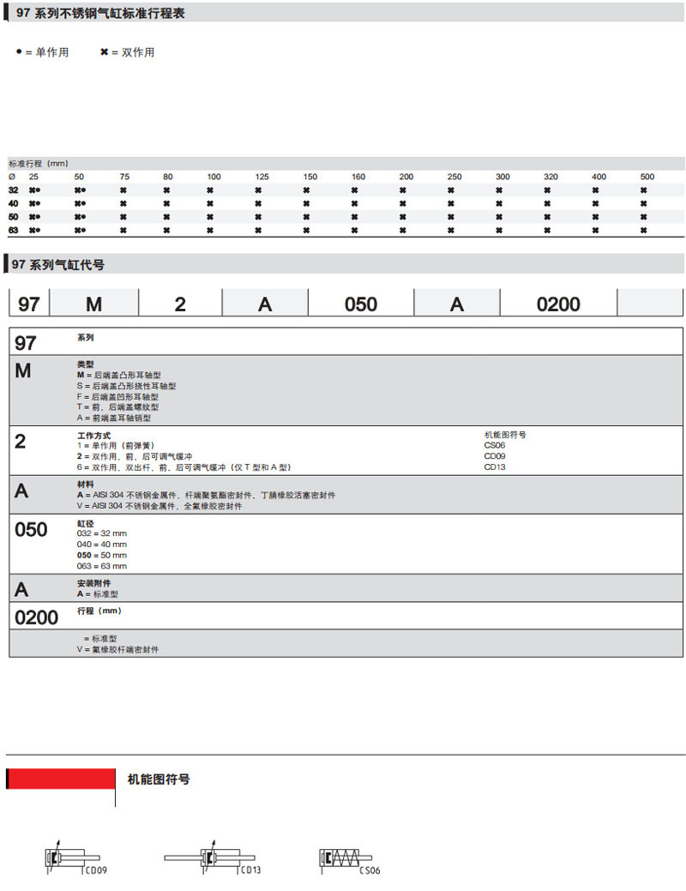Click the 单作用 dot legend symbol

[19, 52]
